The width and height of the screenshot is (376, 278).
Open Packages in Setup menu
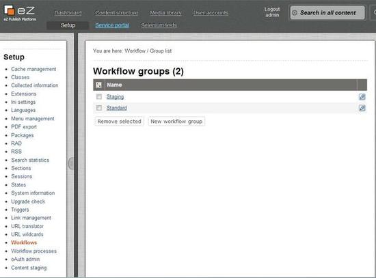(23, 135)
